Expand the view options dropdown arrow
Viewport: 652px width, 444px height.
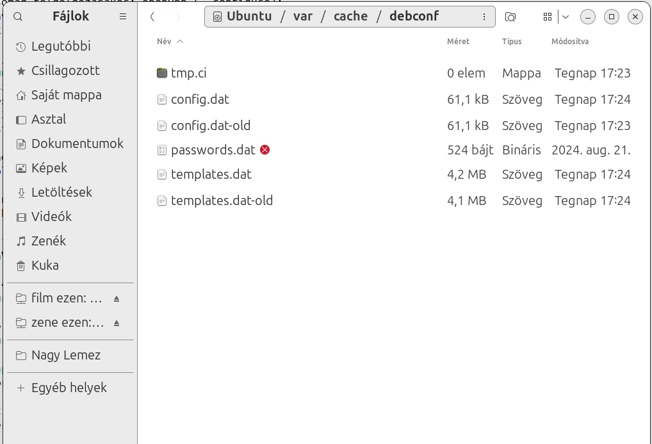pyautogui.click(x=566, y=17)
